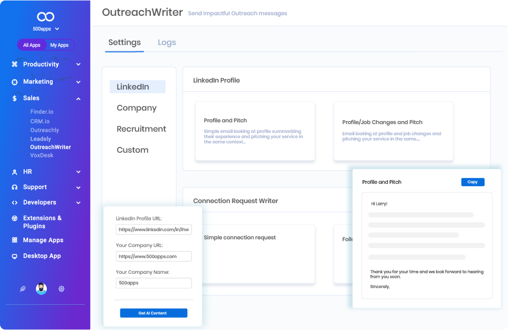508x330 pixels.
Task: Switch to the My Apps toggle
Action: pos(59,45)
